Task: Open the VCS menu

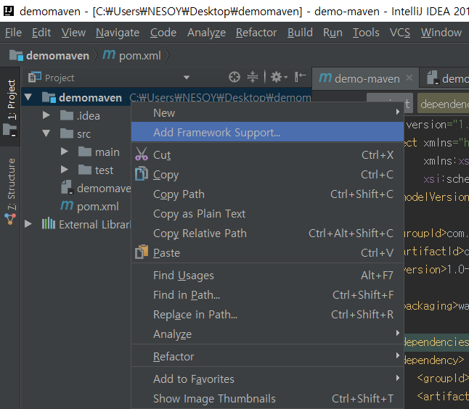Action: pyautogui.click(x=399, y=32)
